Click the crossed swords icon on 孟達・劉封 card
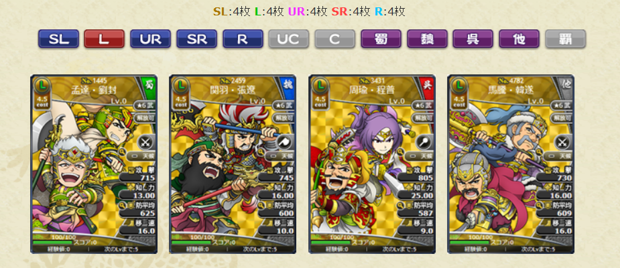The height and width of the screenshot is (268, 620). click(x=146, y=142)
